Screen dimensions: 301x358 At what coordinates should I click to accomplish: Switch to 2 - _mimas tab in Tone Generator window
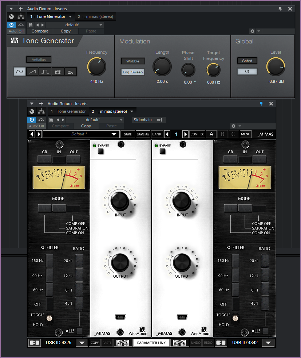[x=95, y=16]
